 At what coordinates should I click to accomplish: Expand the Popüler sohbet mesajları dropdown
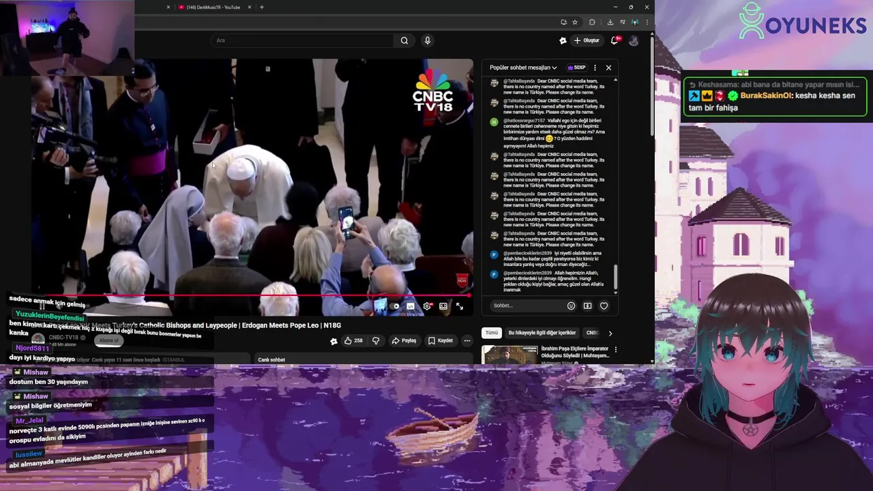(523, 68)
